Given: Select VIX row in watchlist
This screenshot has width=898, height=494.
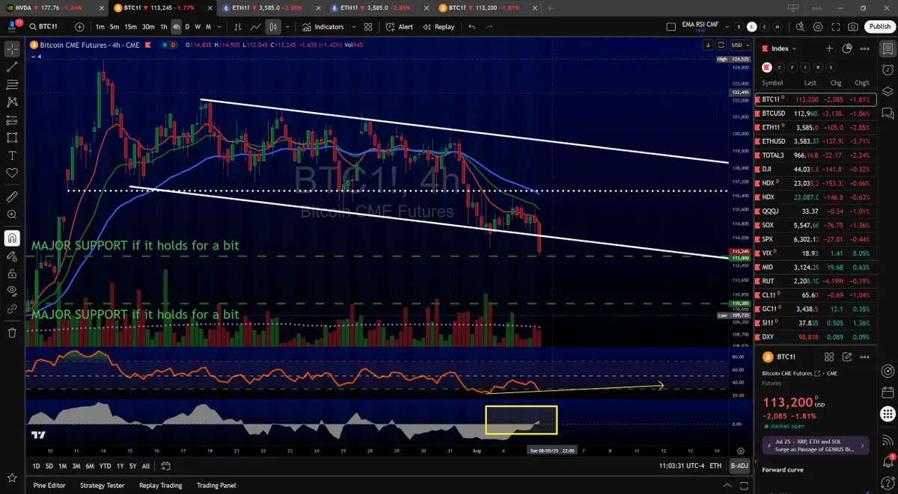Looking at the screenshot, I should [x=816, y=253].
